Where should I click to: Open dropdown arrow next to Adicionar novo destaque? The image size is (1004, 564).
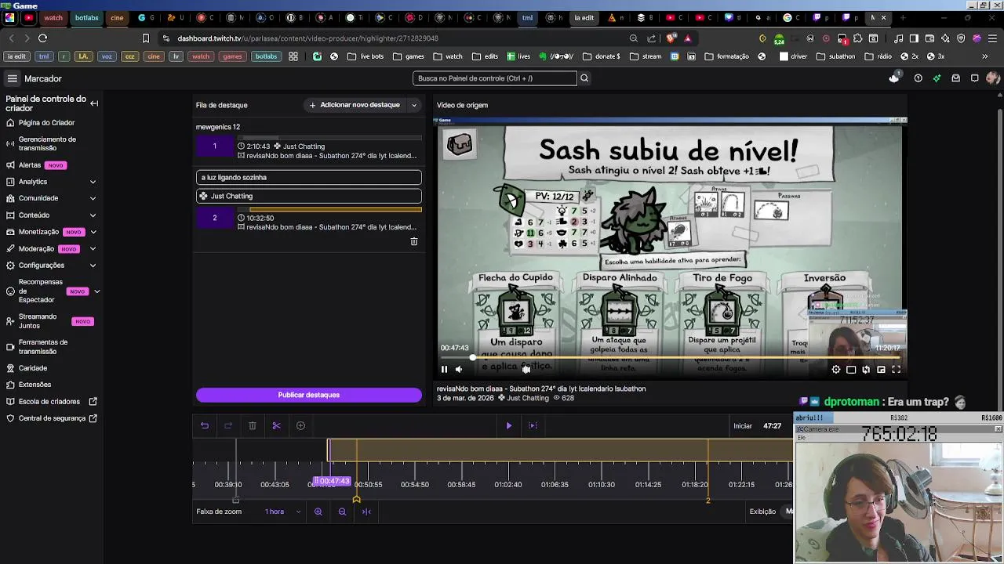pyautogui.click(x=414, y=105)
